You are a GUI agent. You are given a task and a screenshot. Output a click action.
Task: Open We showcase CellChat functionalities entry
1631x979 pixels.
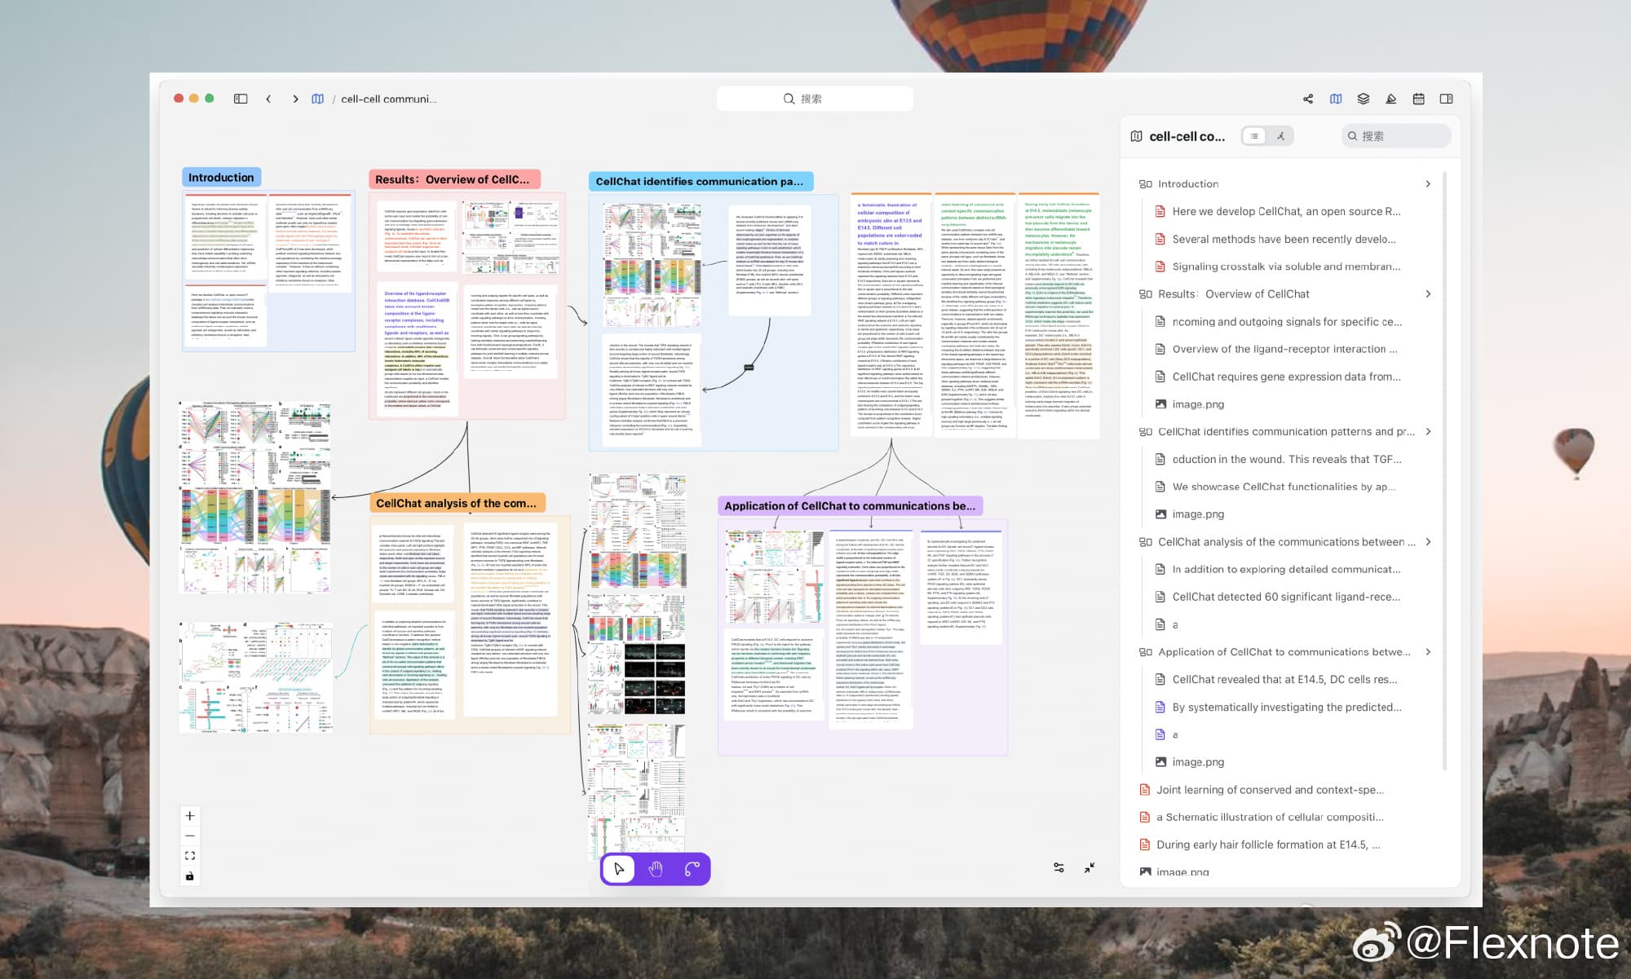click(x=1284, y=487)
